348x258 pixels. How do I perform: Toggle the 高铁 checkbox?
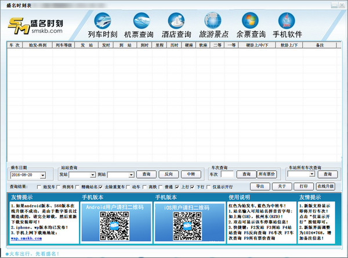[145, 187]
